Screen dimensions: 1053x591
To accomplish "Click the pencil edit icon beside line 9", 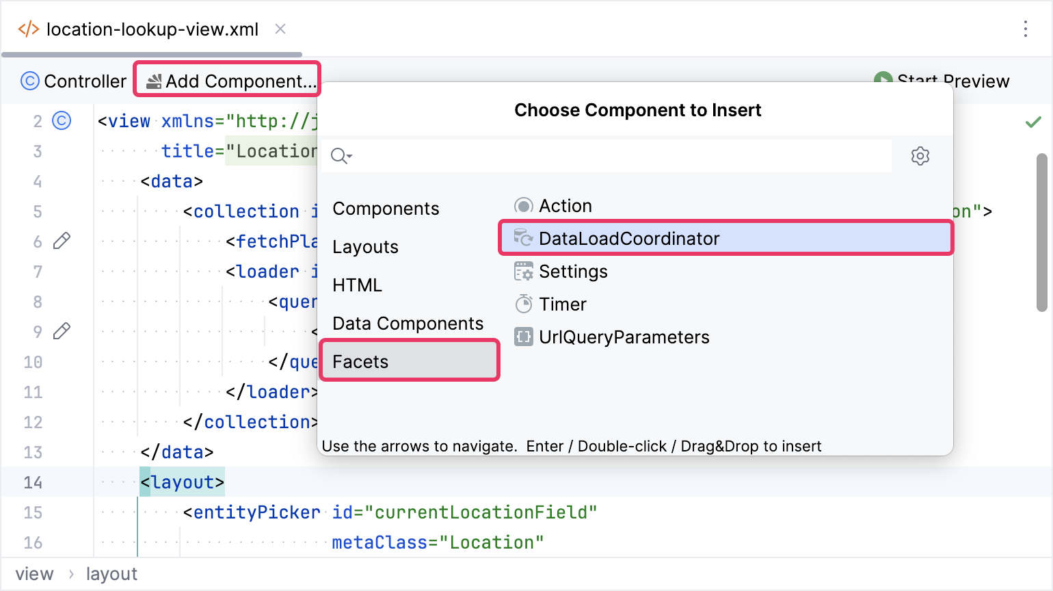I will coord(61,331).
